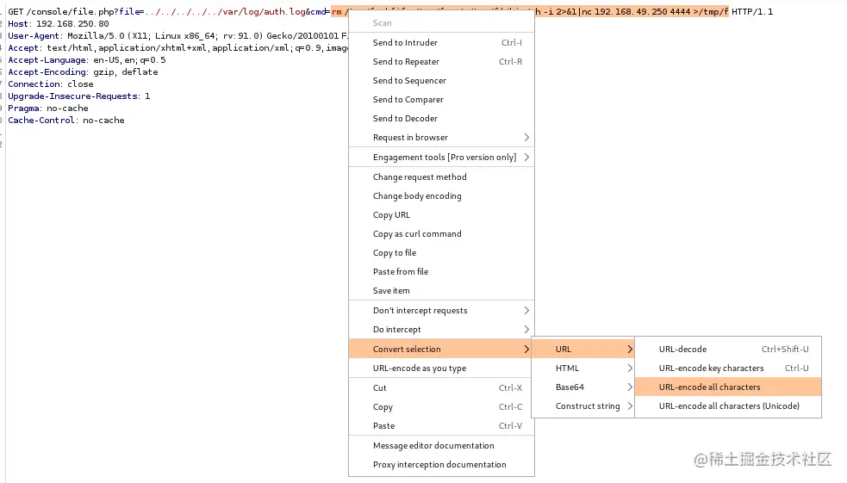Select URL-encode all characters (Unicode)
847x483 pixels.
point(728,406)
